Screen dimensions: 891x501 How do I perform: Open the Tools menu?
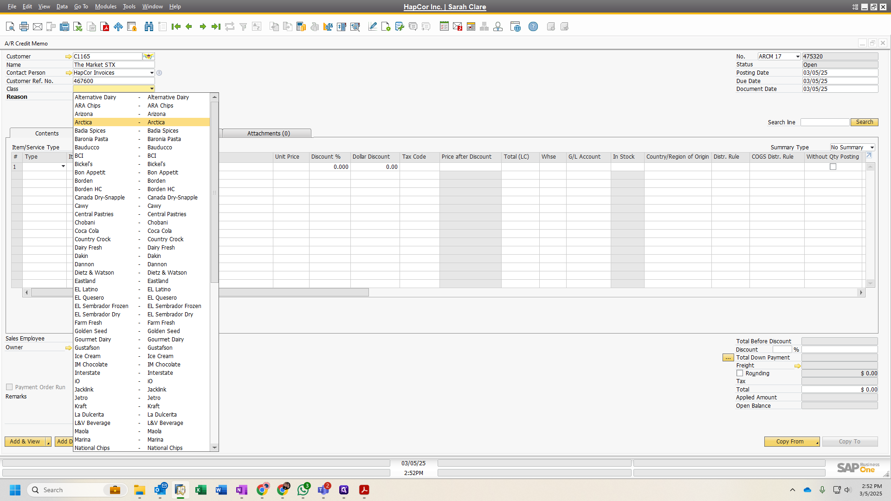(129, 6)
